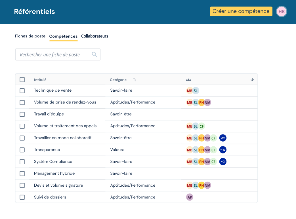Check the Devis et volume signature checkbox
The height and width of the screenshot is (219, 296).
[x=22, y=186]
